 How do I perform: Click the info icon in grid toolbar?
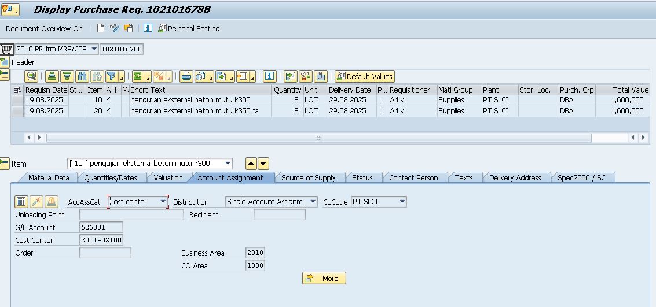[270, 76]
